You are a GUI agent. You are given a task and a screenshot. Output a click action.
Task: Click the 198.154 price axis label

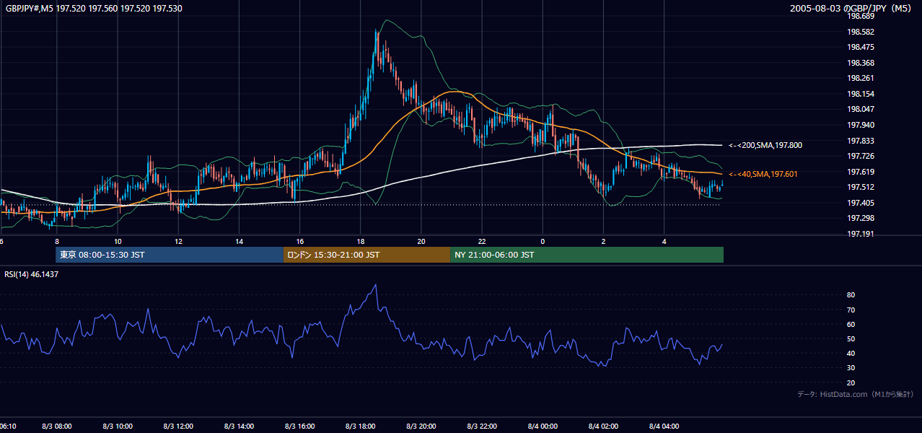coord(861,94)
